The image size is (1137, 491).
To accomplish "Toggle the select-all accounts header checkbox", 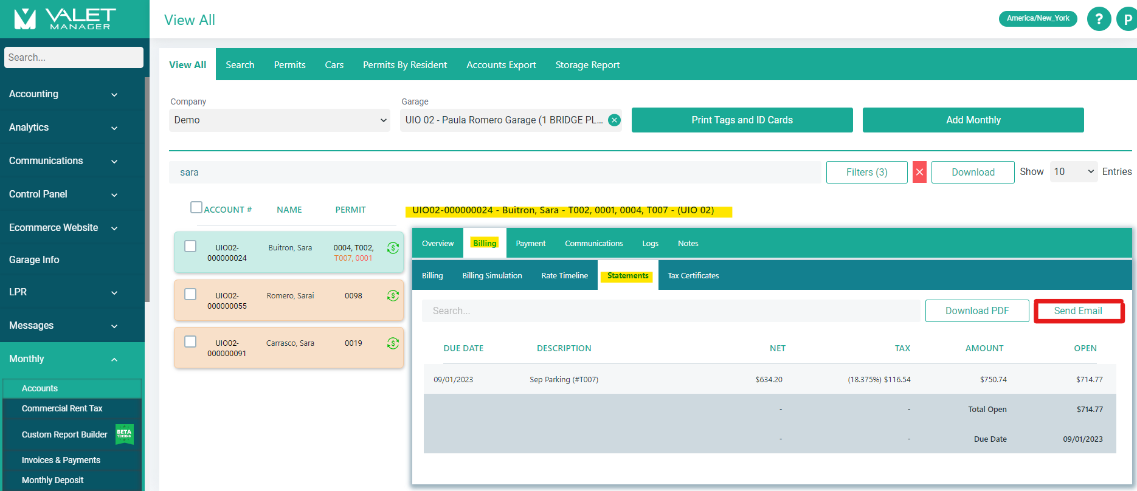I will [196, 207].
